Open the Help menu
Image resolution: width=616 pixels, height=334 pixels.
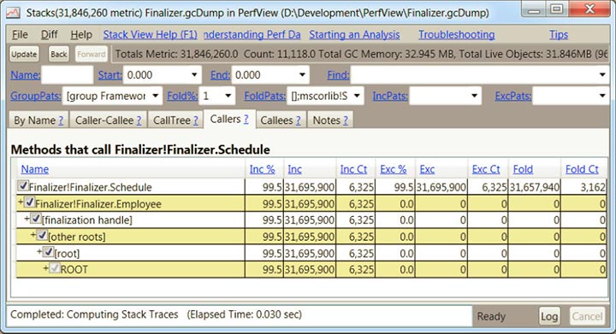pyautogui.click(x=81, y=35)
